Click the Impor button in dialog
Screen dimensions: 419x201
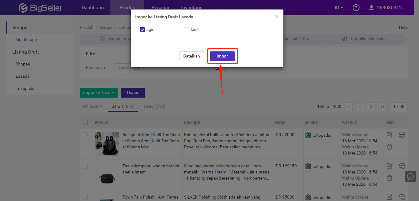point(222,56)
